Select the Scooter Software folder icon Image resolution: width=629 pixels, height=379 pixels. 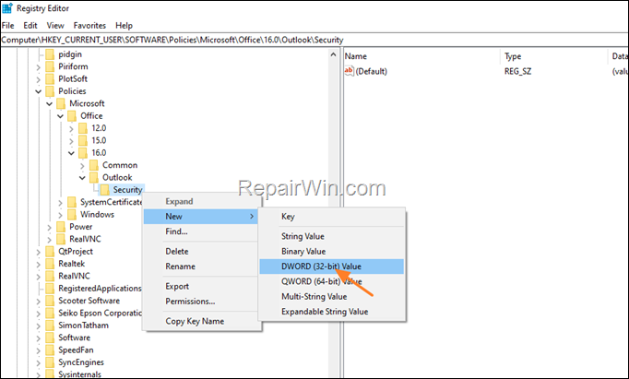coord(50,301)
